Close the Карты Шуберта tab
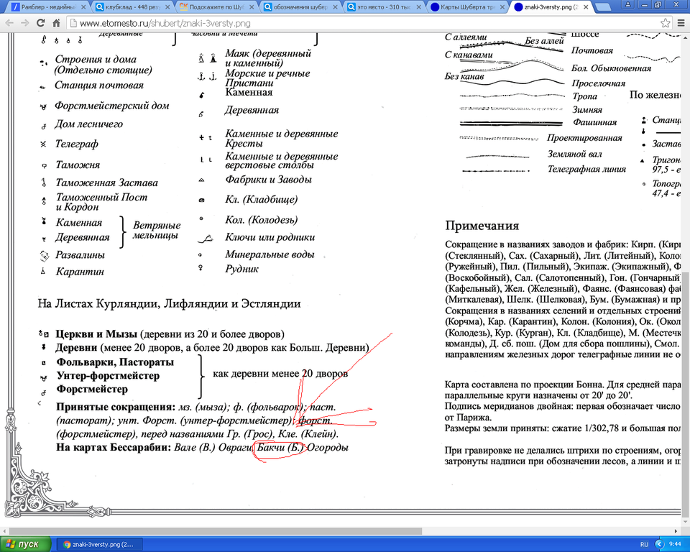Screen dimensions: 690x552 (x=502, y=7)
